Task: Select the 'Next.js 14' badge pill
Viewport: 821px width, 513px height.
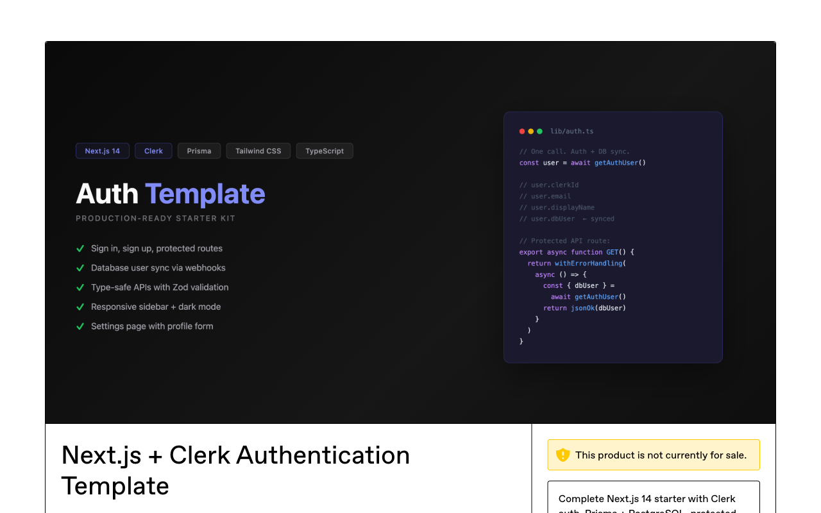Action: point(102,151)
